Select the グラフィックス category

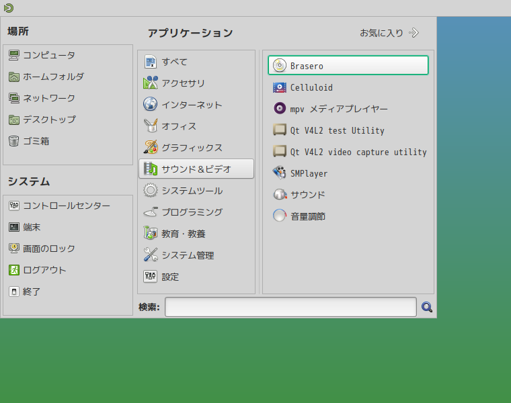tap(196, 148)
